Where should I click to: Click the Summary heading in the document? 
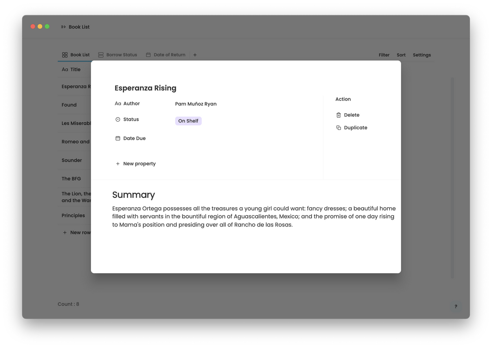[x=134, y=195]
